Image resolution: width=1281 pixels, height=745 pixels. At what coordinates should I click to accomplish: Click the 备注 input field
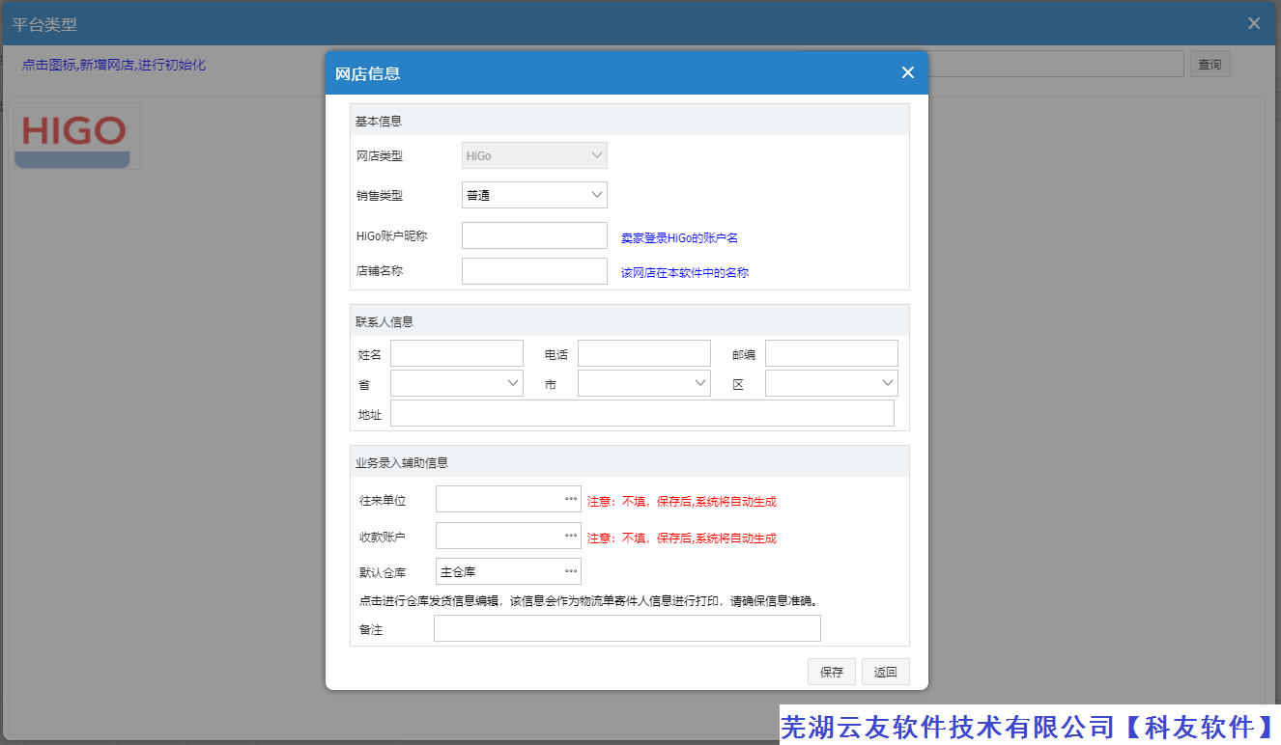point(627,628)
